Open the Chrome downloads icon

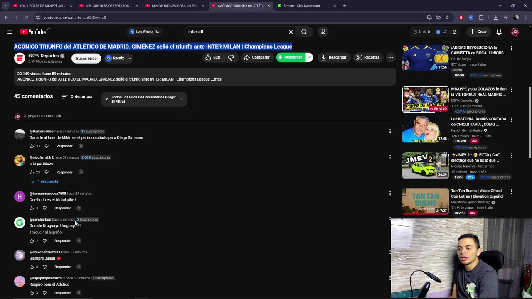[496, 17]
